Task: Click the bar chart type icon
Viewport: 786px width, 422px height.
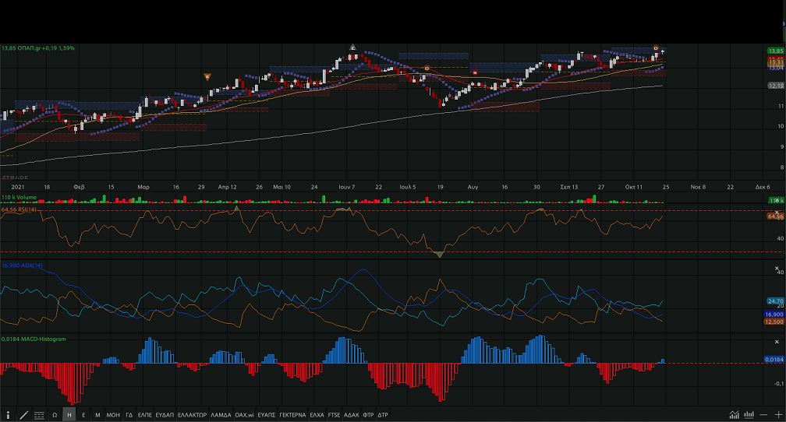Action: [x=749, y=415]
